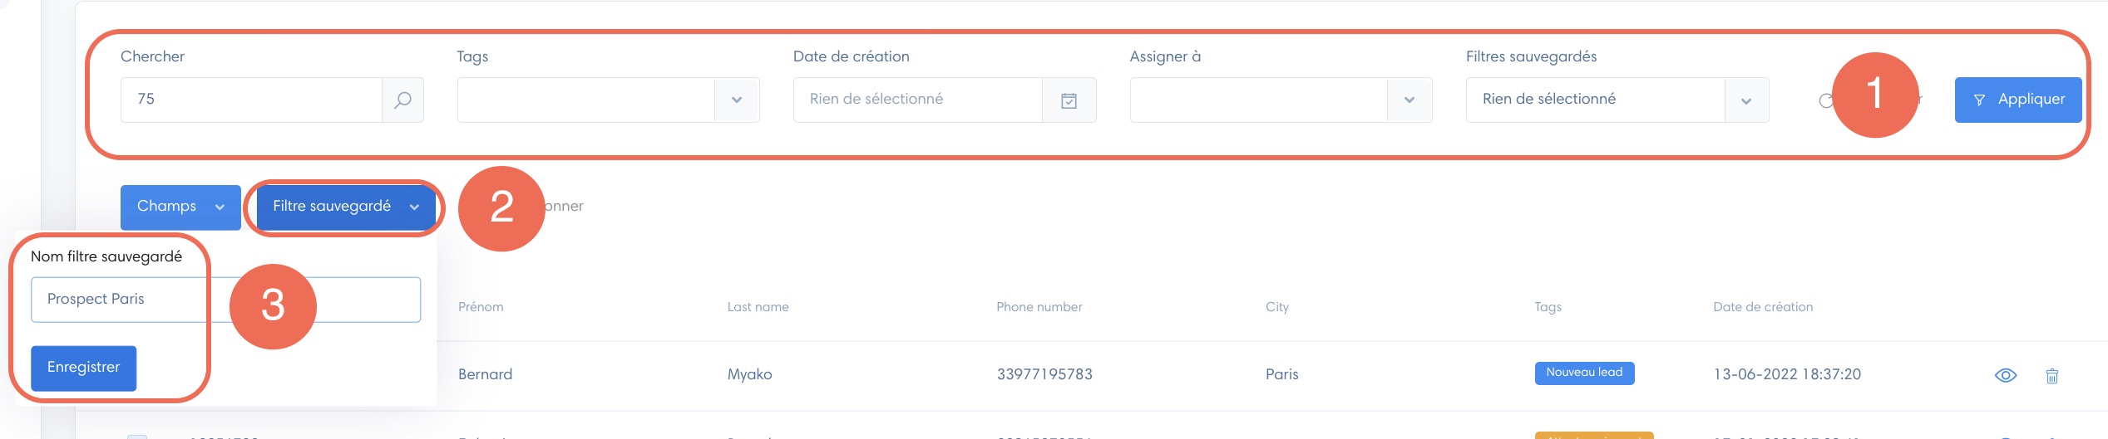Click the Nouveau lead tag badge

[1584, 373]
